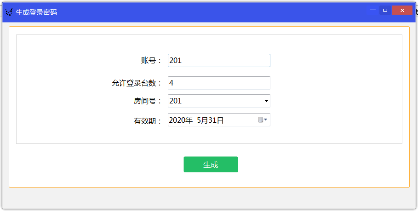Select the day 31日 in the date field

pyautogui.click(x=216, y=120)
